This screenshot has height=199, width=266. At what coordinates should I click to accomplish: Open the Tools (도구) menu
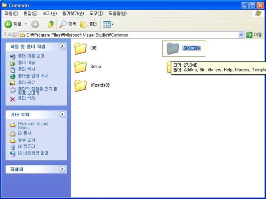96,14
